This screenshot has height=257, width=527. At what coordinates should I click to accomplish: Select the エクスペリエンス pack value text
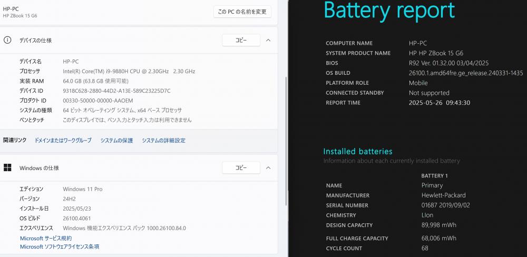124,228
